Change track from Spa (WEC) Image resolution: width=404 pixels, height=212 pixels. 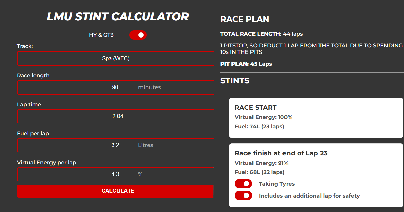click(x=115, y=58)
